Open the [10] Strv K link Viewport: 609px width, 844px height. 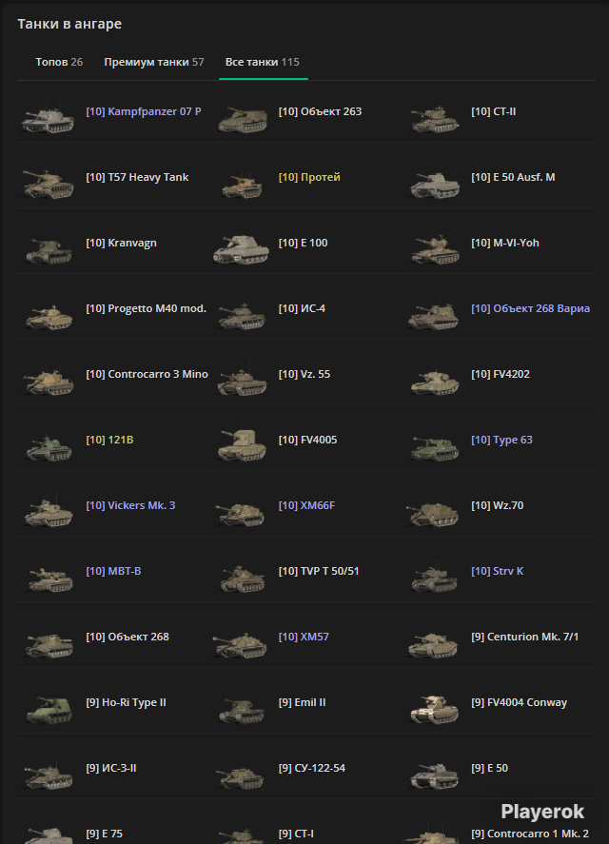497,571
